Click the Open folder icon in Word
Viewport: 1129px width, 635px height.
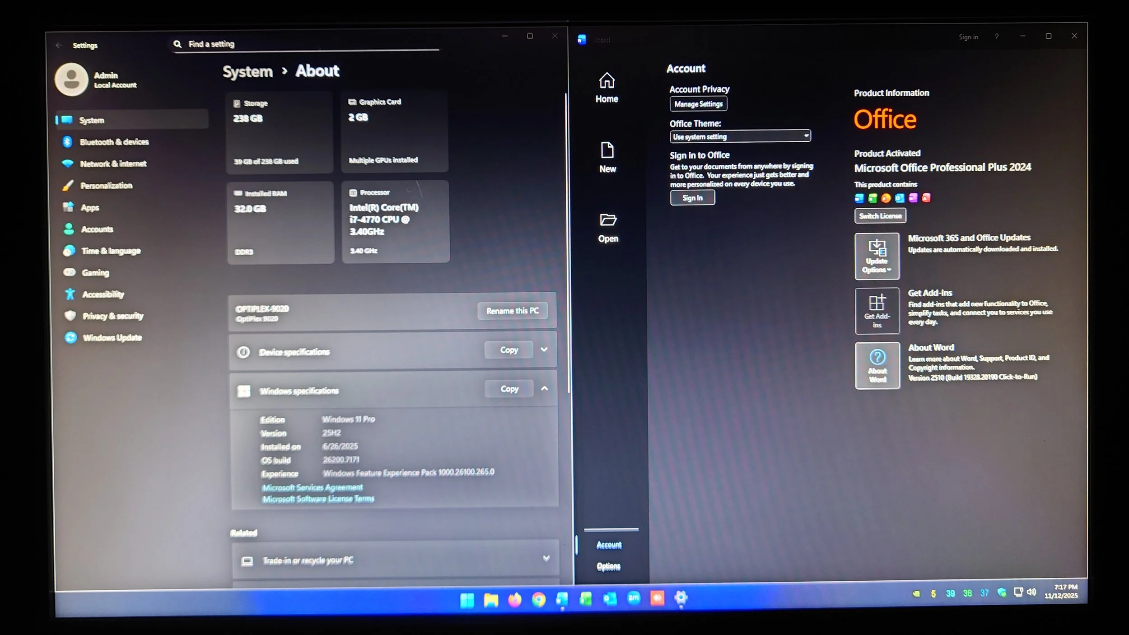(x=608, y=220)
